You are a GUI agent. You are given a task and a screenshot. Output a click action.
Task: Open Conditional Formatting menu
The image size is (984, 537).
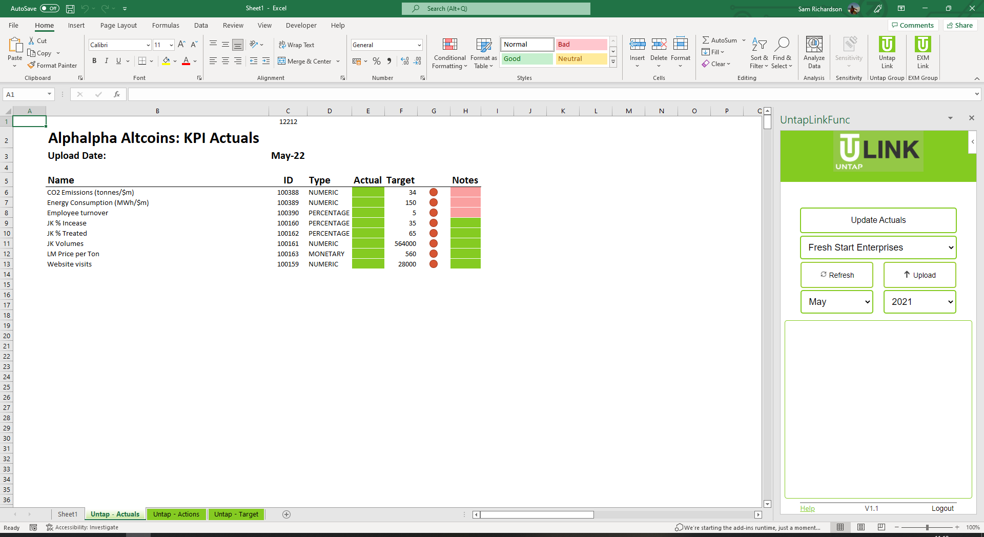tap(449, 52)
